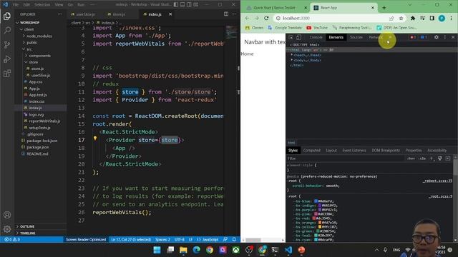Click the --bs-blue color swatch
Viewport: 458px width, 257px height.
tap(316, 201)
